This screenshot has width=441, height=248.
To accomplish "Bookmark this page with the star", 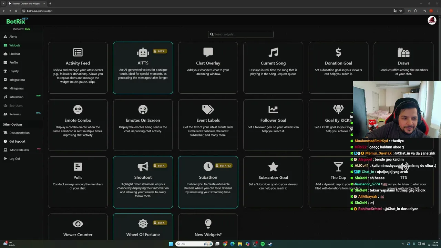I will (x=401, y=11).
